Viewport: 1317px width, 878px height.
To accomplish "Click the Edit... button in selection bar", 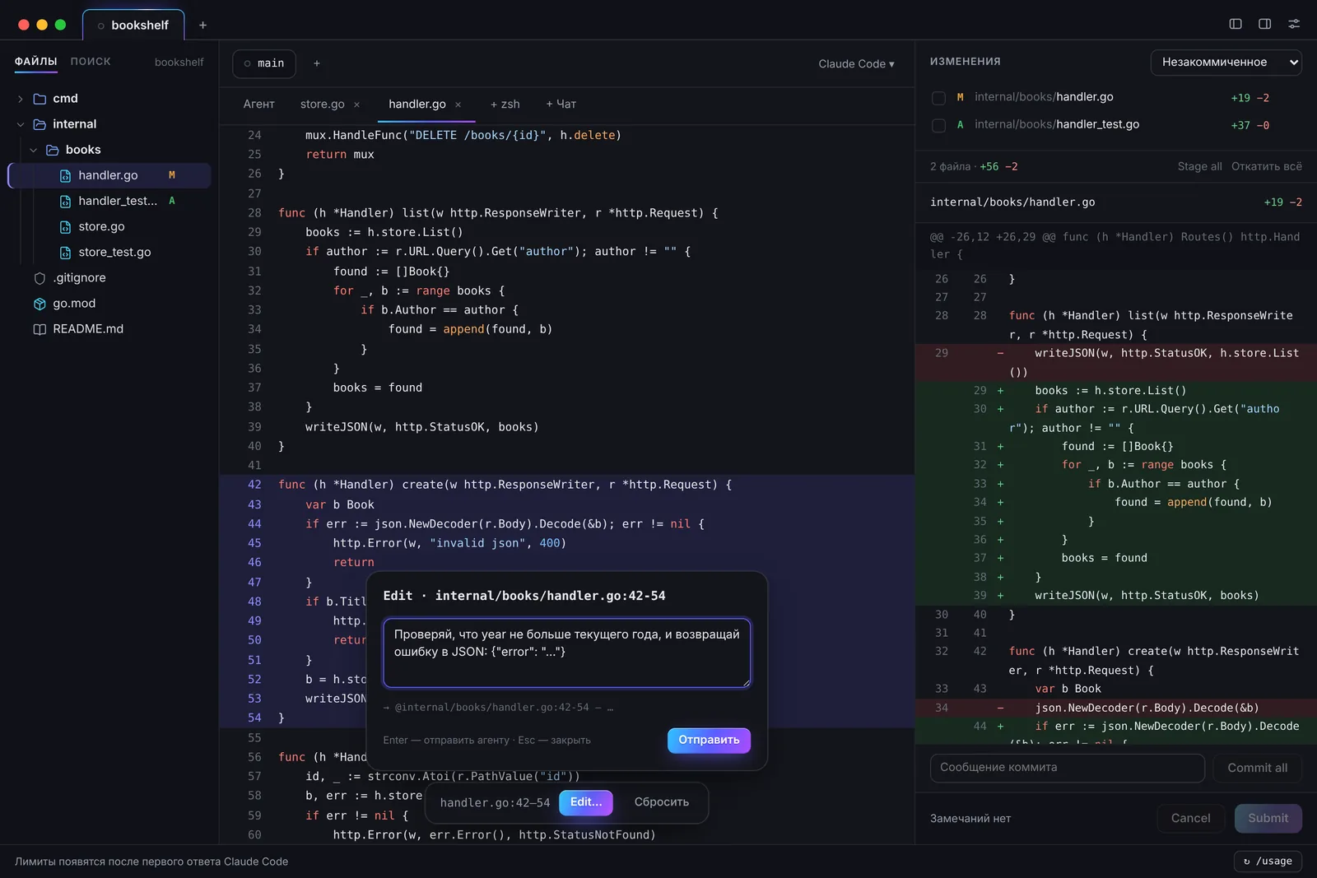I will (586, 802).
